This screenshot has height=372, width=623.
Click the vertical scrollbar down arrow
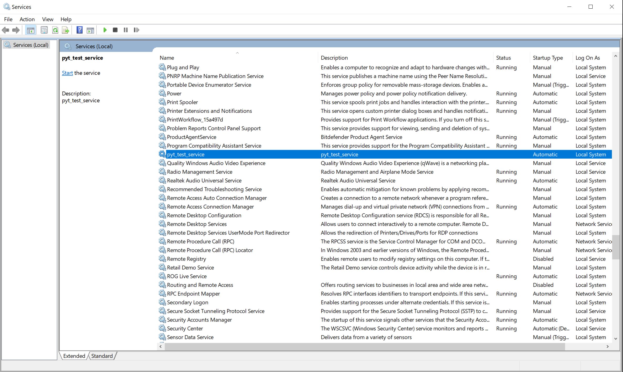(x=616, y=338)
